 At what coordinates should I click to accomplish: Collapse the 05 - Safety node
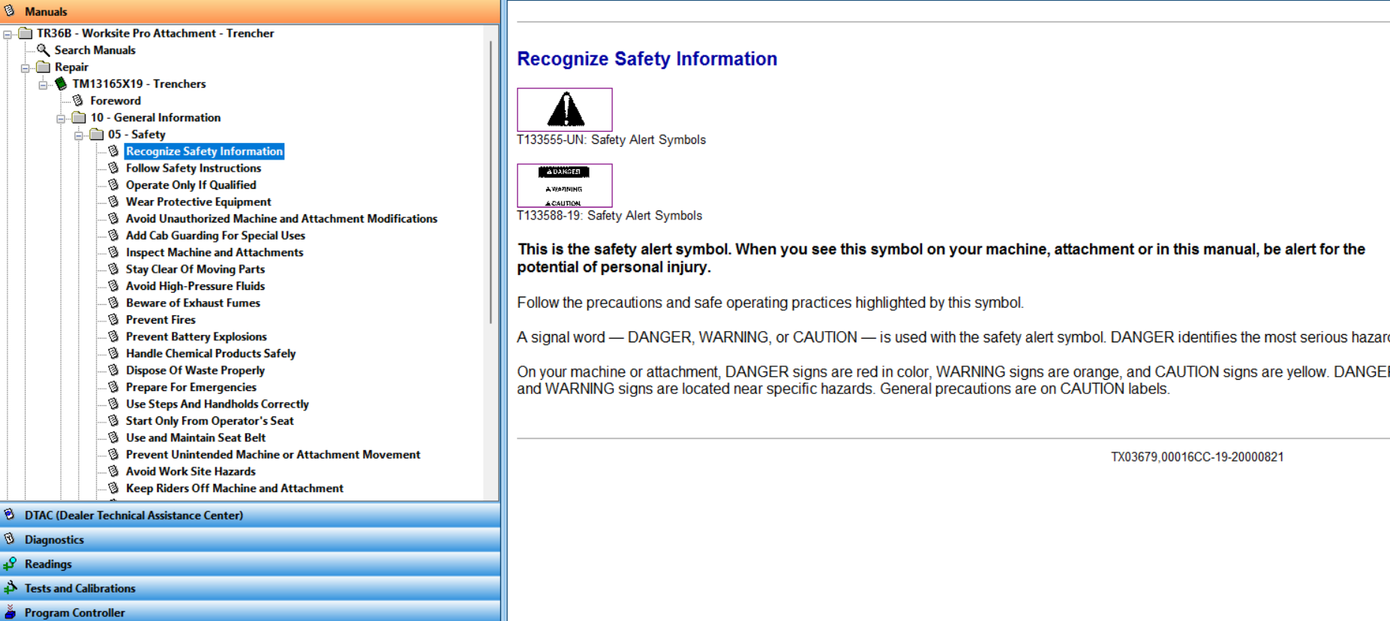80,135
